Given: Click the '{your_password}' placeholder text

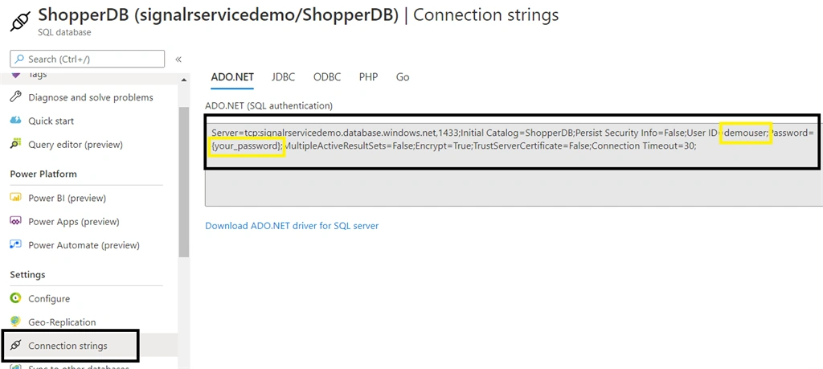Looking at the screenshot, I should point(247,146).
